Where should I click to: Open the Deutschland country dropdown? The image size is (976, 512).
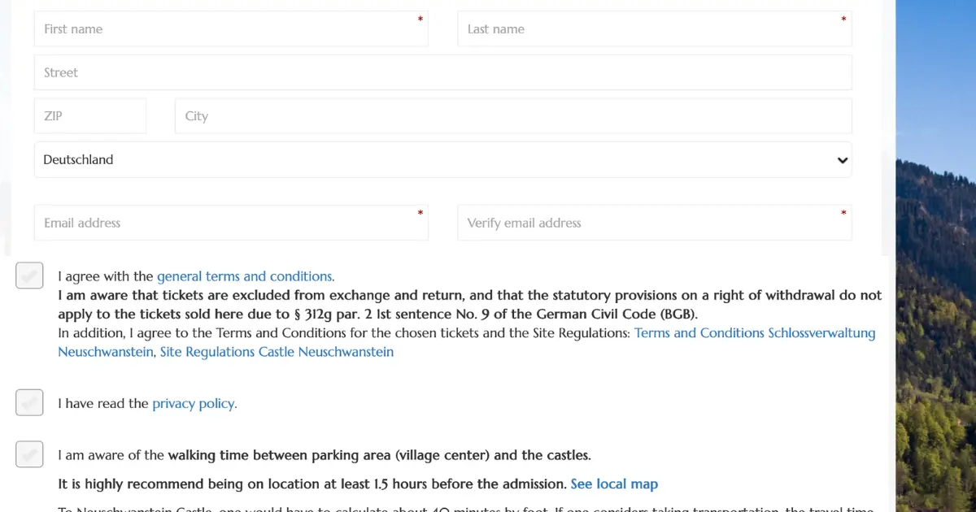click(x=443, y=160)
